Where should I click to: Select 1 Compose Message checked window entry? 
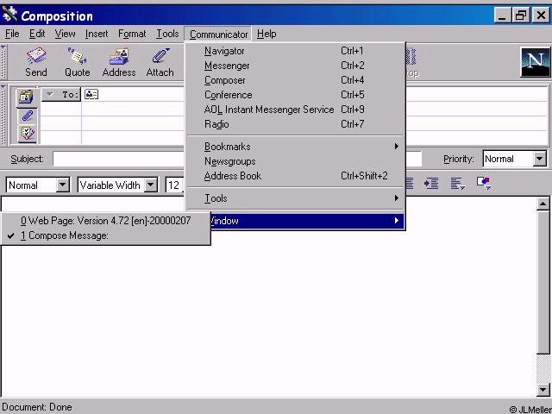(105, 235)
